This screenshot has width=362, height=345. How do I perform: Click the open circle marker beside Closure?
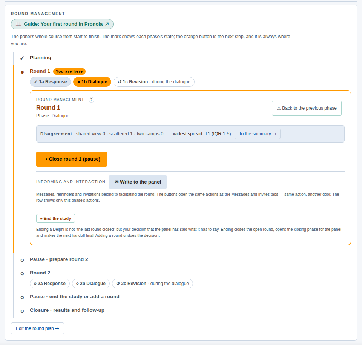click(x=22, y=311)
